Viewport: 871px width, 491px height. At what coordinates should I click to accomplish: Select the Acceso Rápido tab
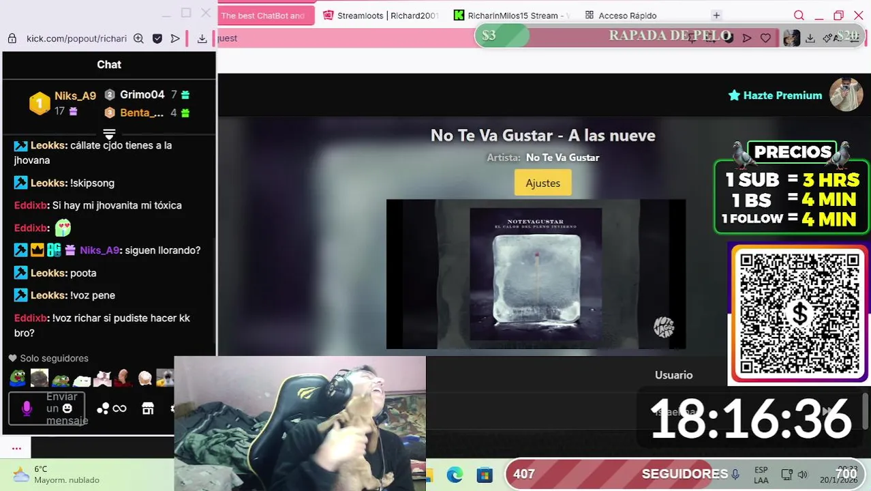[621, 15]
